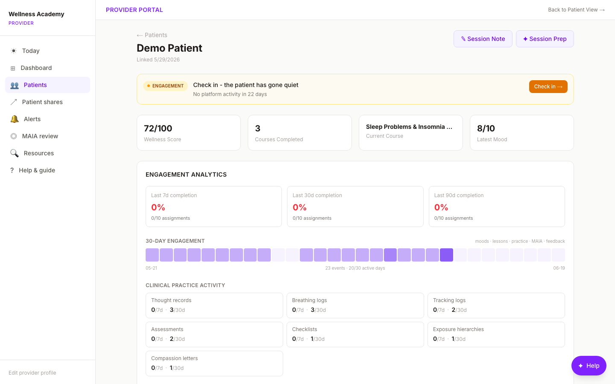This screenshot has width=615, height=384.
Task: Click the first engagement square above 05-21
Action: pos(152,255)
